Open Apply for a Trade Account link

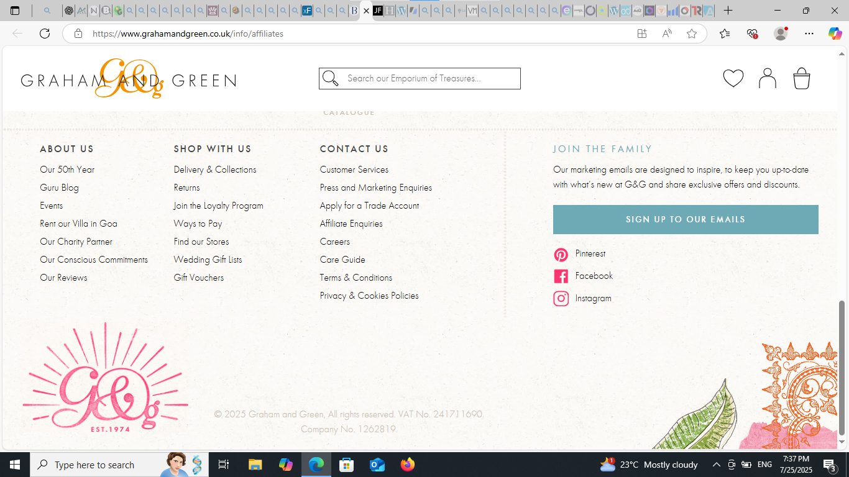[x=369, y=206]
